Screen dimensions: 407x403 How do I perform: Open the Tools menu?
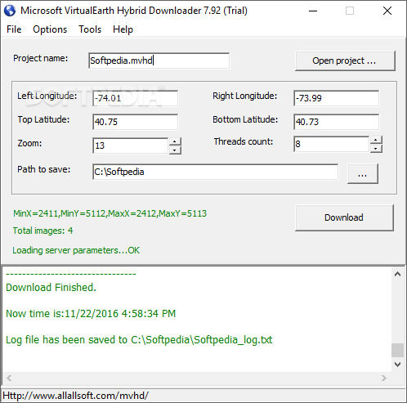coord(90,29)
